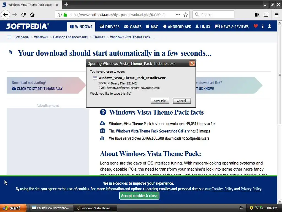Reload the page with the refresh icon

pos(24,15)
